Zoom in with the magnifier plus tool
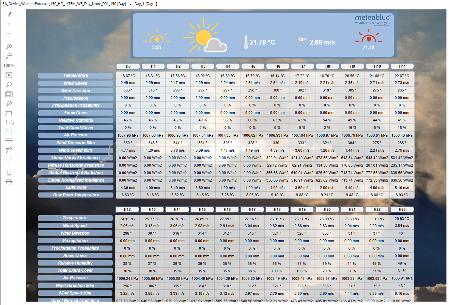The height and width of the screenshot is (305, 449). point(9,46)
